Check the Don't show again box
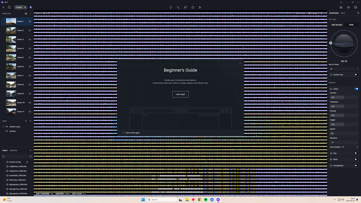The height and width of the screenshot is (203, 361). pos(123,133)
